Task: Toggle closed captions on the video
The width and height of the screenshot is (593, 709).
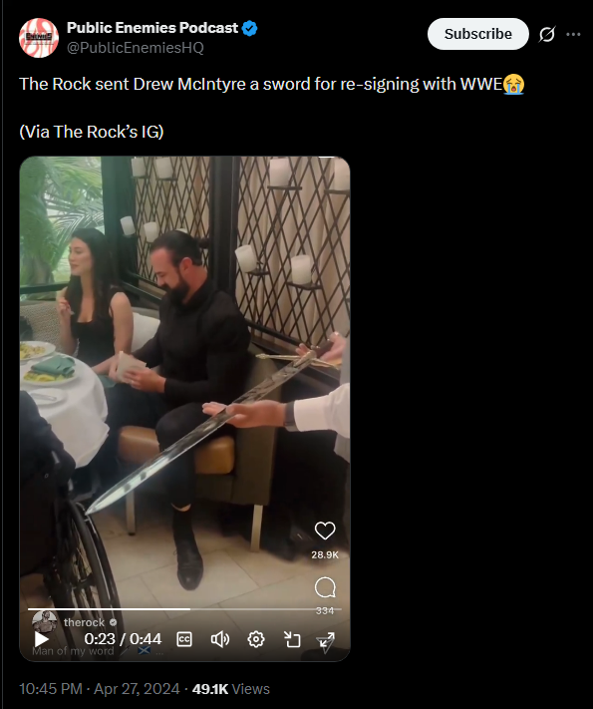Action: click(x=184, y=639)
